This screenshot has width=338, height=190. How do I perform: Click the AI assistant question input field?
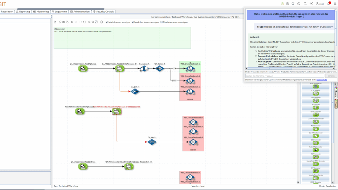(285, 76)
